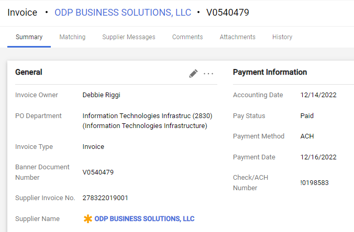Open the Supplier Messages tab

129,37
